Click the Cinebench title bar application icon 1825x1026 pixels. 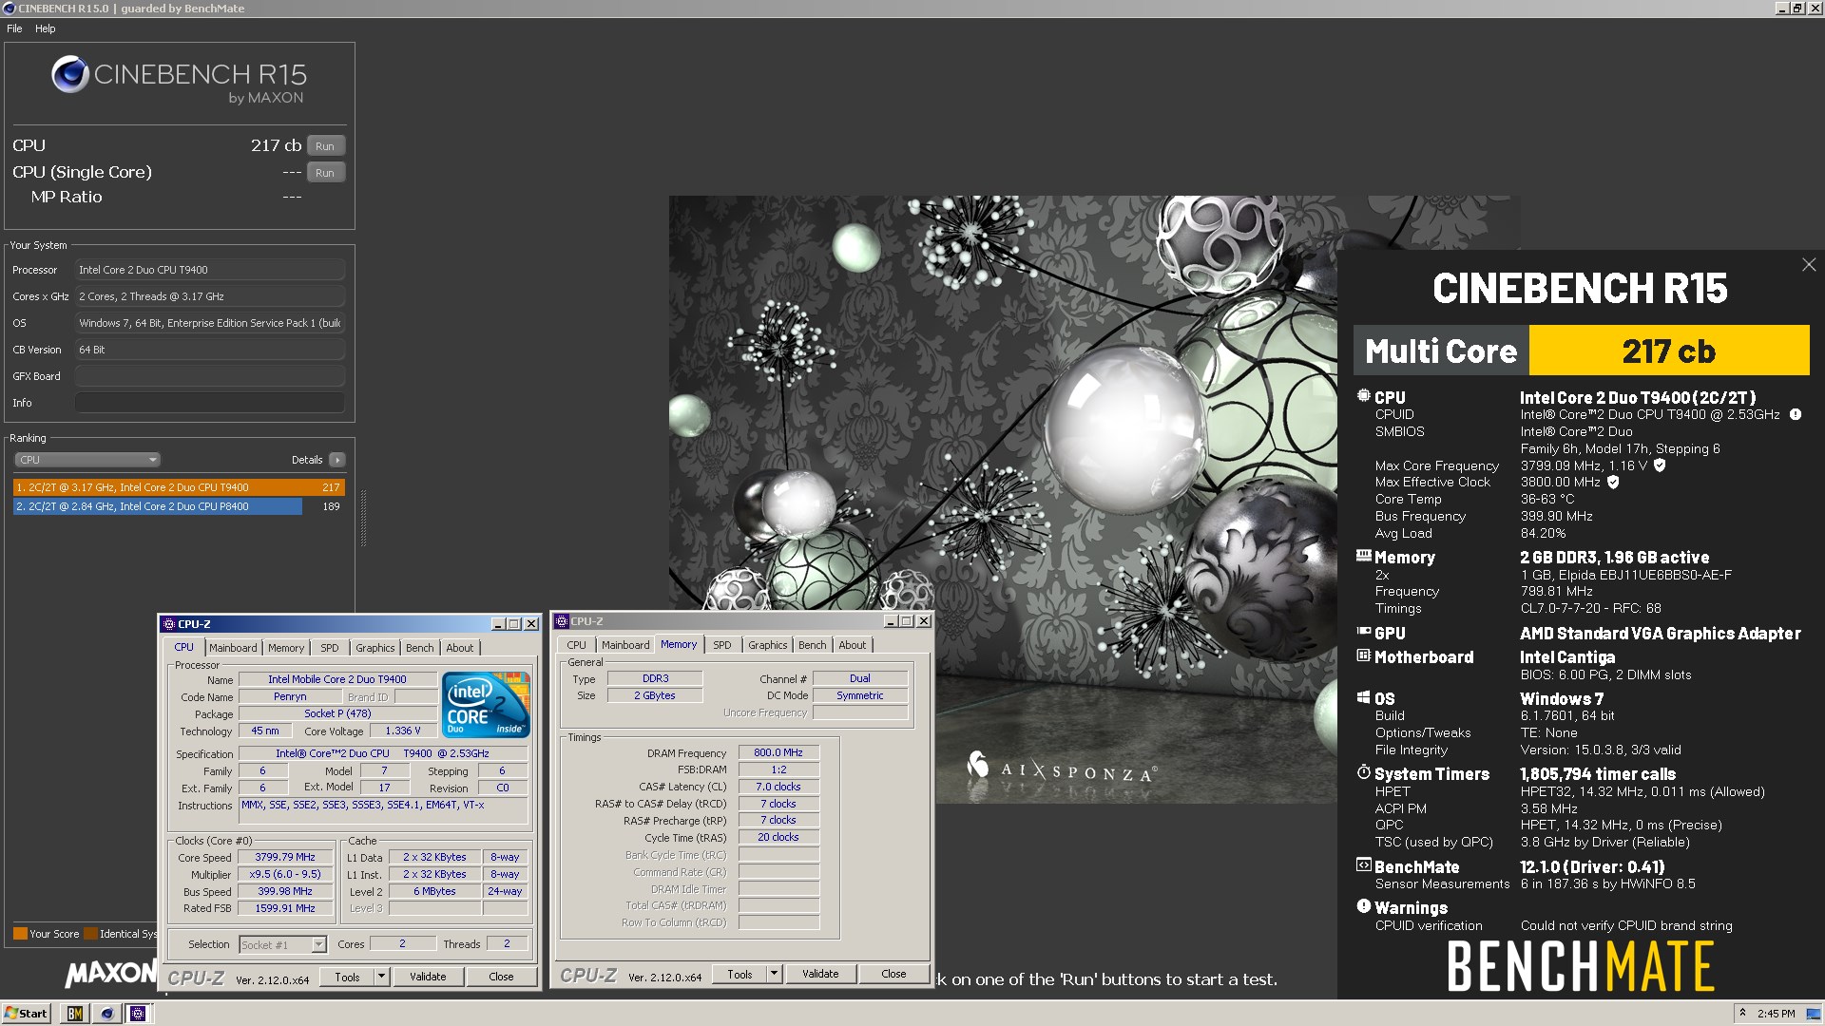(9, 9)
